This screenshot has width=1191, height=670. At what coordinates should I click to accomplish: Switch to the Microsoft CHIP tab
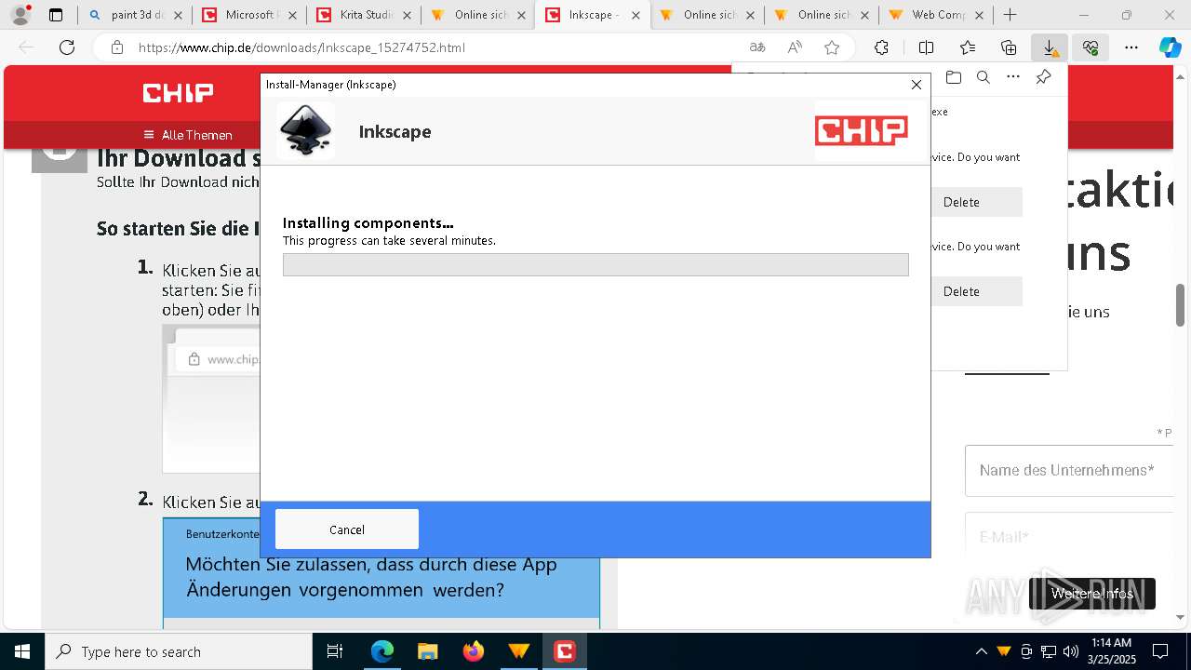click(249, 15)
